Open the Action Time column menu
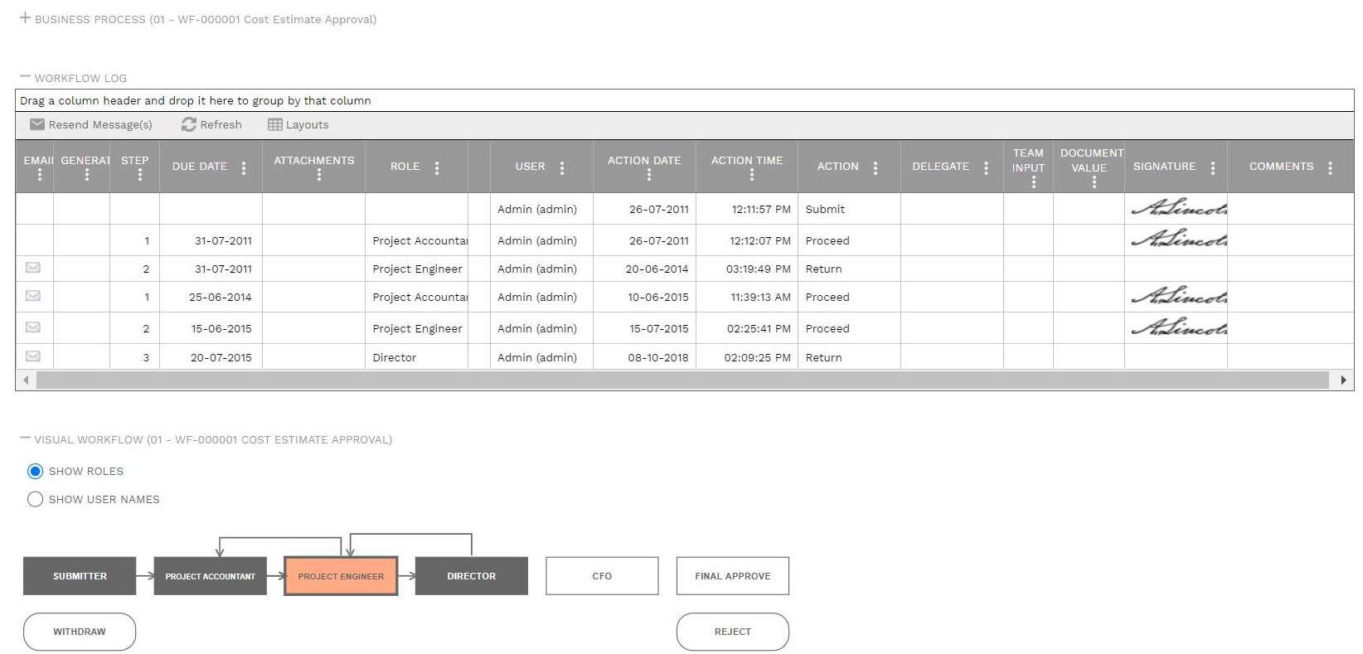Screen dimensions: 1363x654 pyautogui.click(x=752, y=175)
